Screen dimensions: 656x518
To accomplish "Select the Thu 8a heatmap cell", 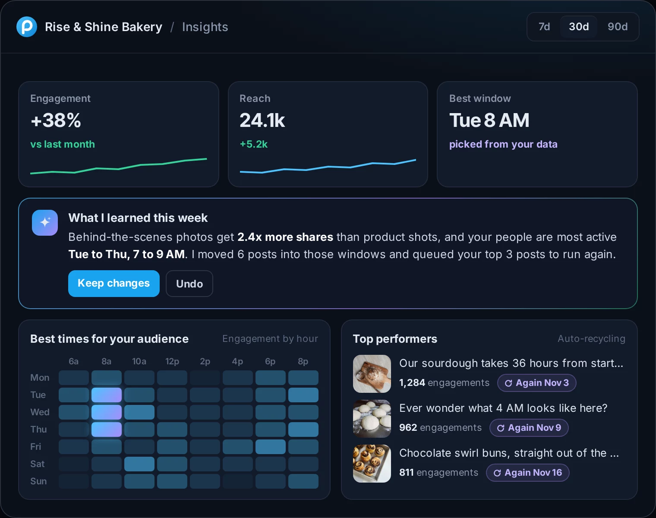I will click(x=107, y=430).
